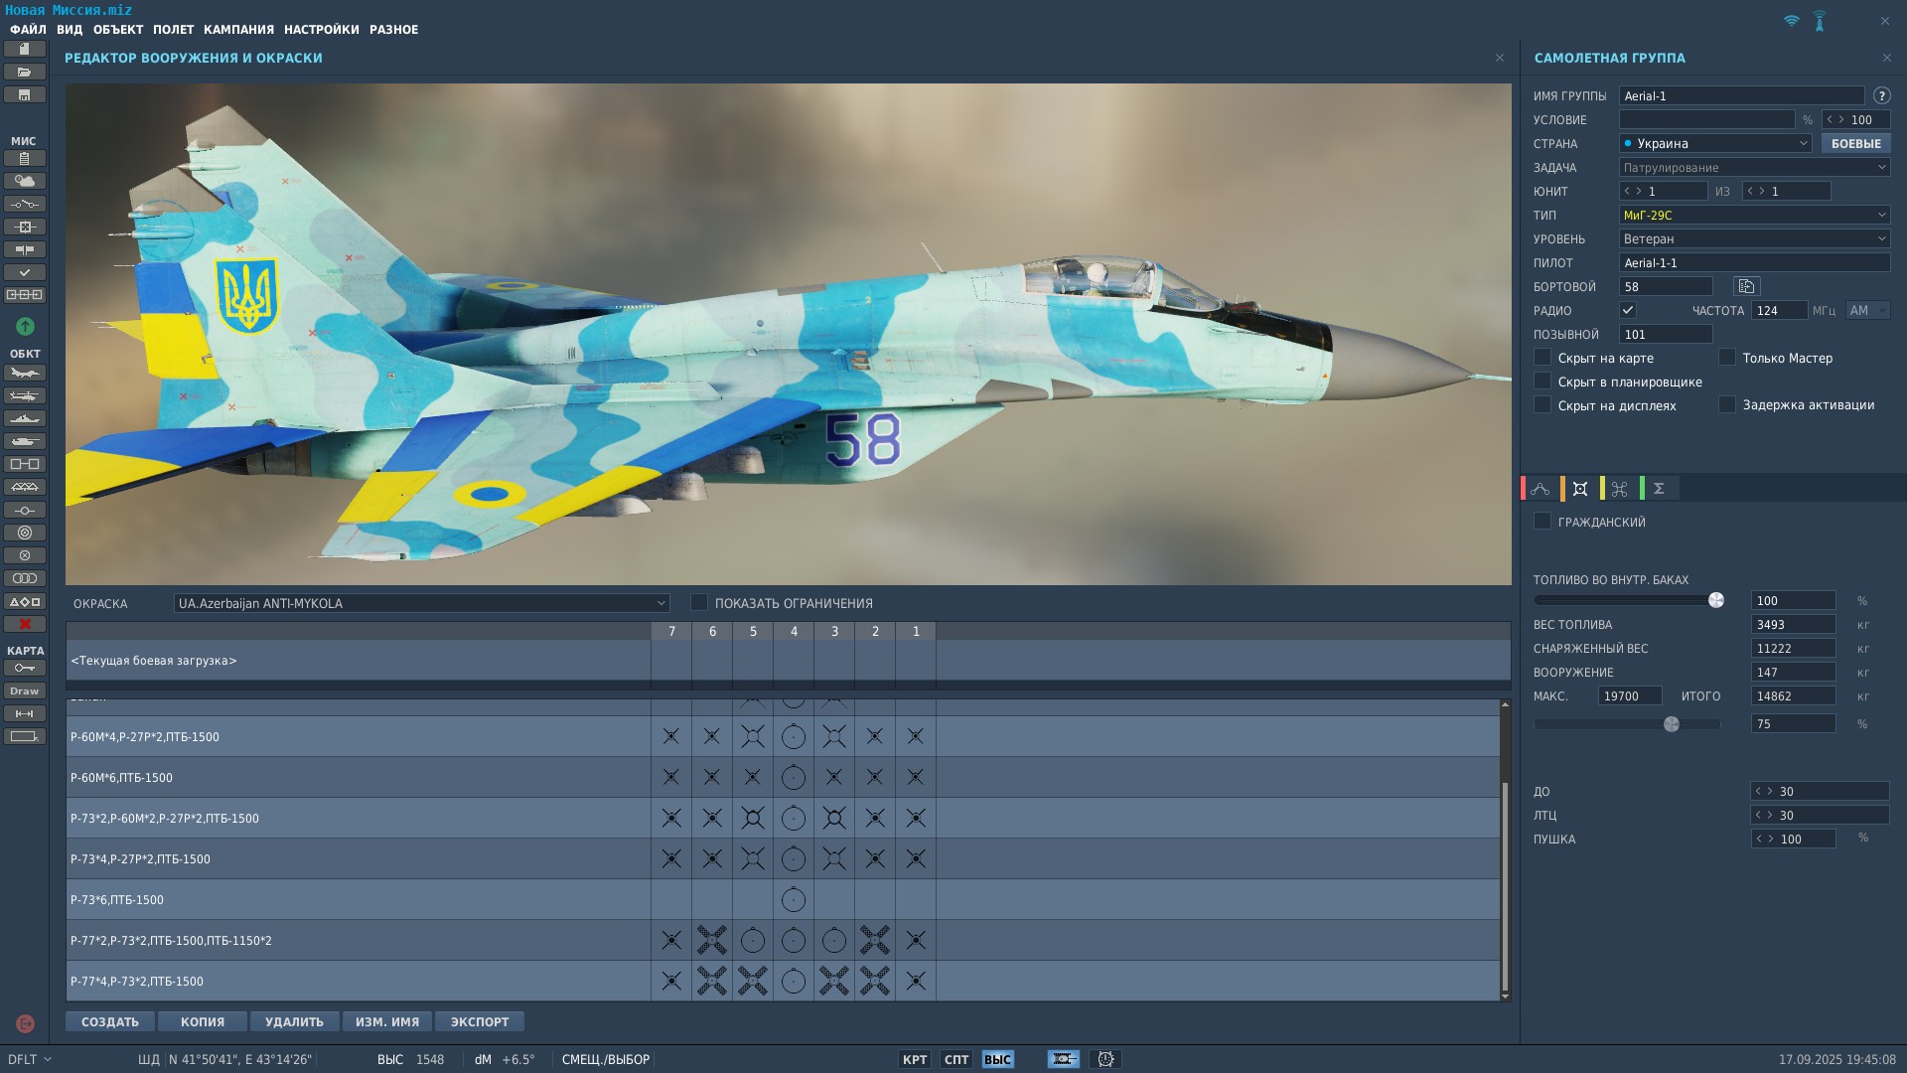This screenshot has height=1073, width=1907.
Task: Open the 'ТИП' aircraft type dropdown
Action: coord(1880,215)
